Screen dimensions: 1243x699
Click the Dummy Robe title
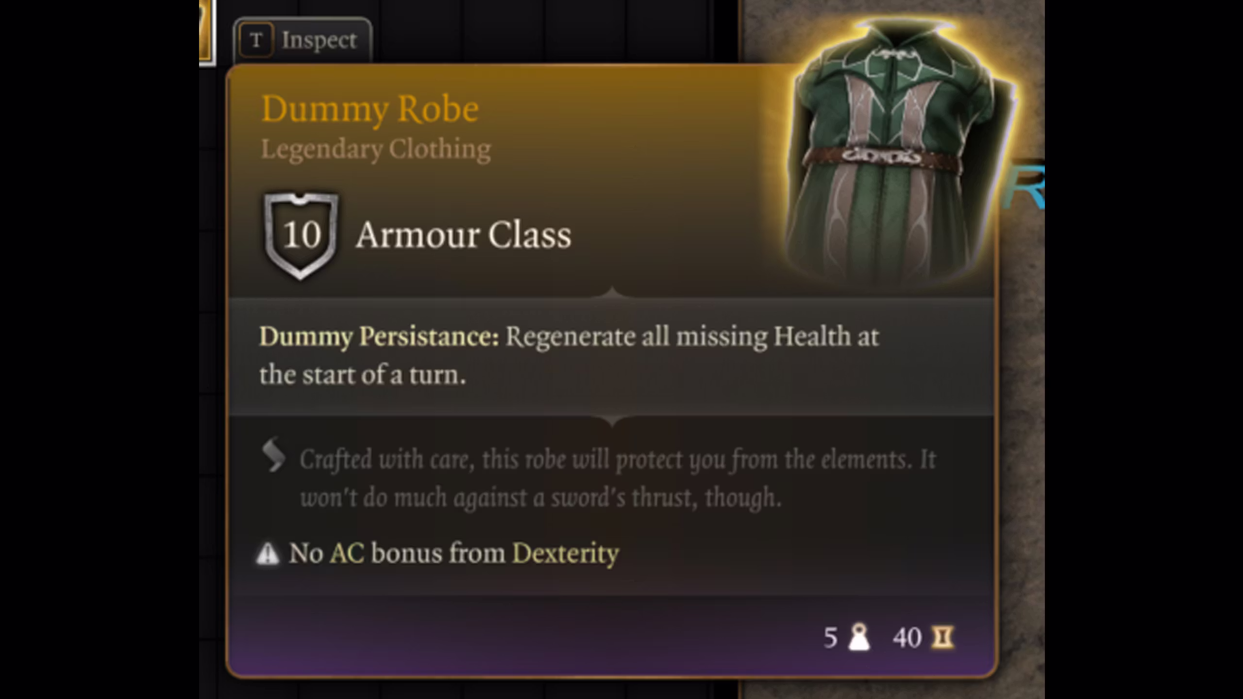(370, 109)
